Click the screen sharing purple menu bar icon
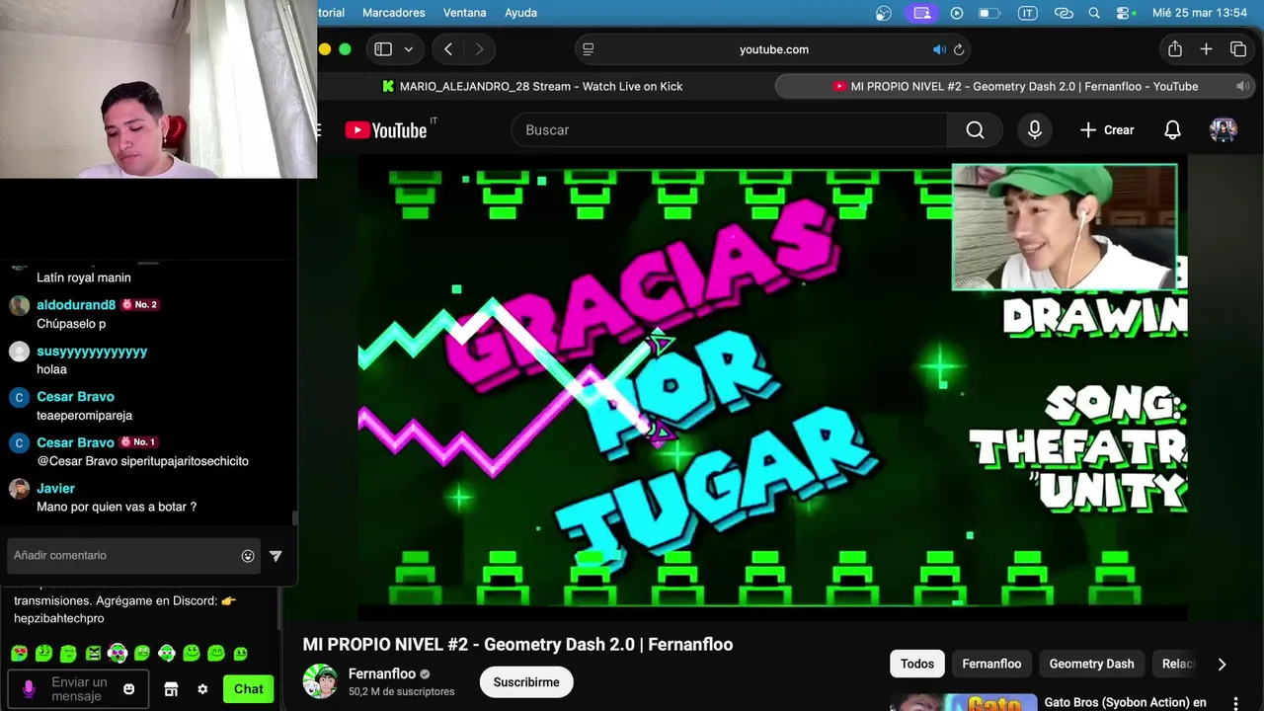Viewport: 1264px width, 711px height. coord(921,13)
